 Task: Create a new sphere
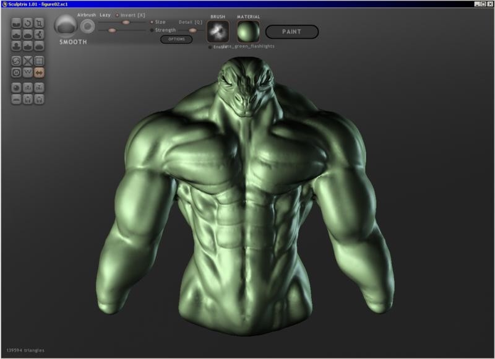pos(17,87)
